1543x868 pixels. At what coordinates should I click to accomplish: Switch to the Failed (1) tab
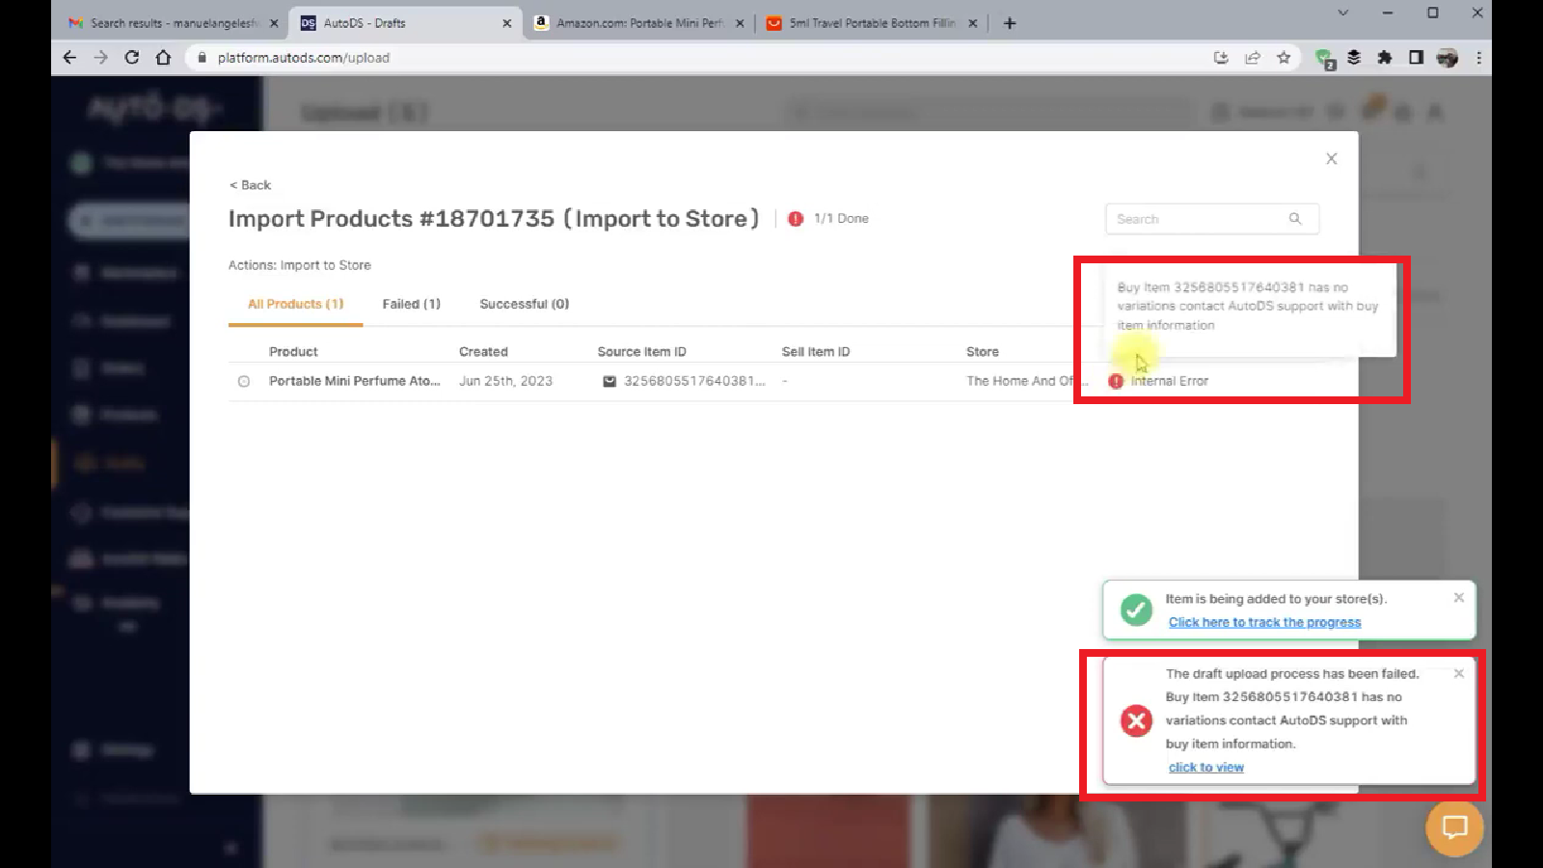point(411,304)
